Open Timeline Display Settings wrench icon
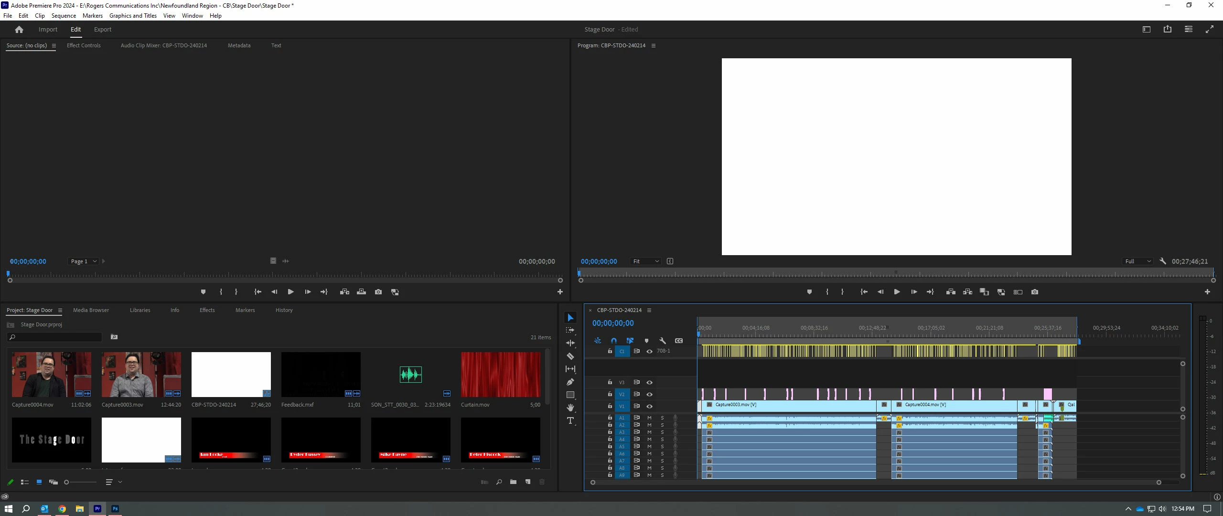Screen dimensions: 1223x516 click(x=663, y=341)
